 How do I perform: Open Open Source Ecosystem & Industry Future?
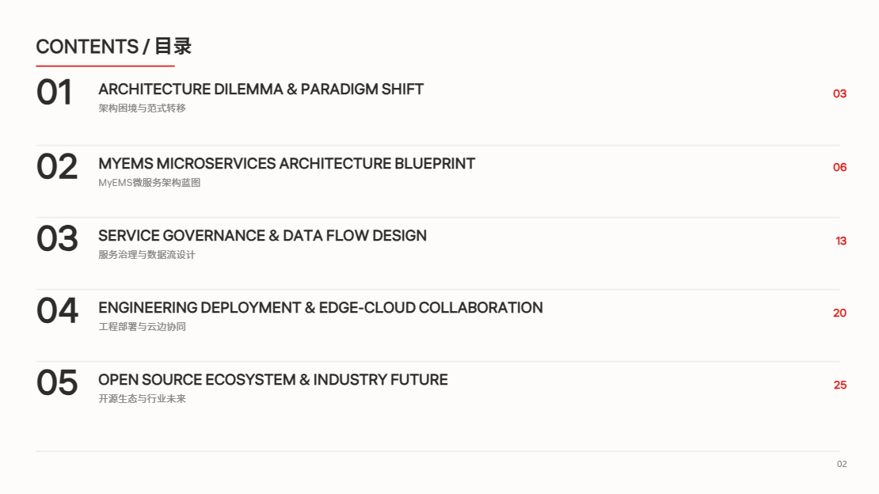tap(273, 380)
